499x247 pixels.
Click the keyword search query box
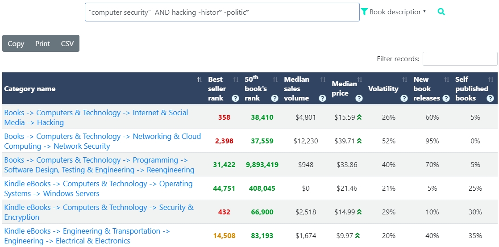222,13
